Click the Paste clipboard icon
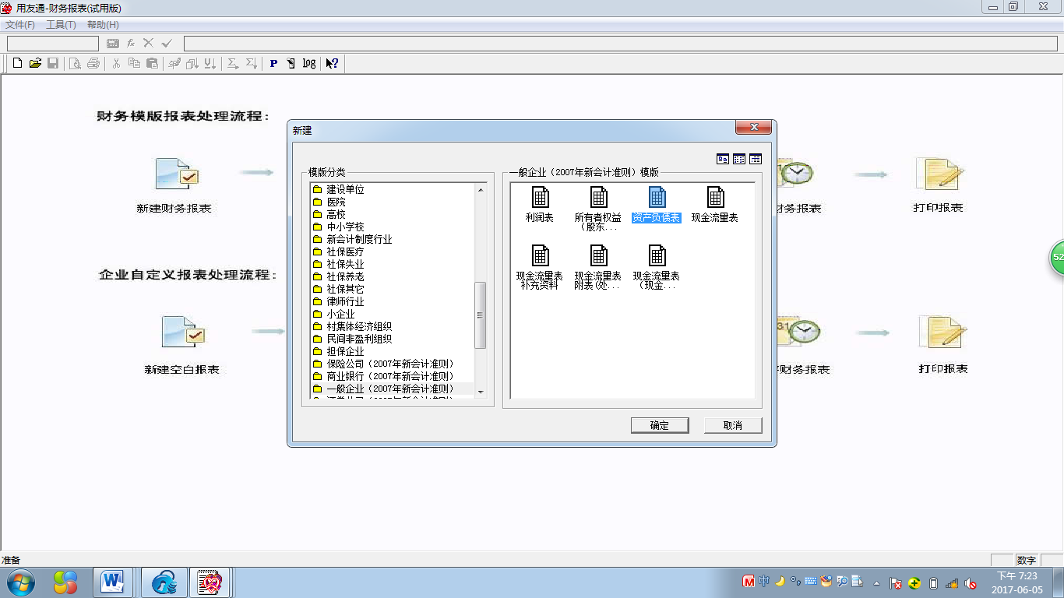1064x598 pixels. [x=153, y=63]
